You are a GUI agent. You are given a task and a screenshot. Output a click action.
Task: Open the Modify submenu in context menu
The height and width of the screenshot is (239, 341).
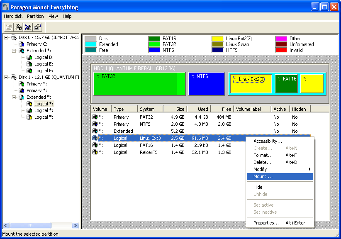click(280, 169)
